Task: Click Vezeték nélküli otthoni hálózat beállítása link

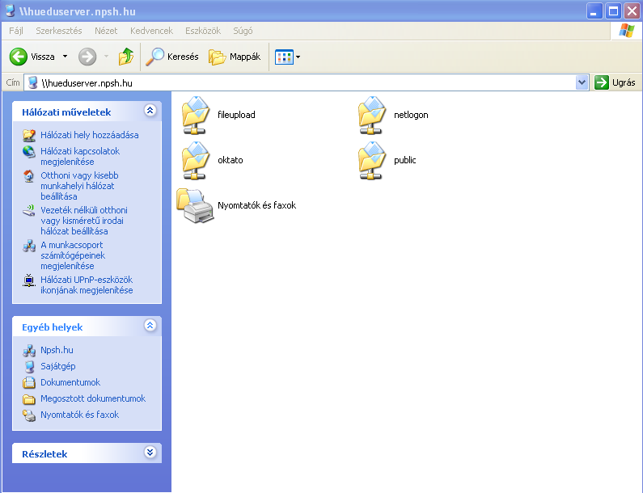Action: [x=83, y=221]
